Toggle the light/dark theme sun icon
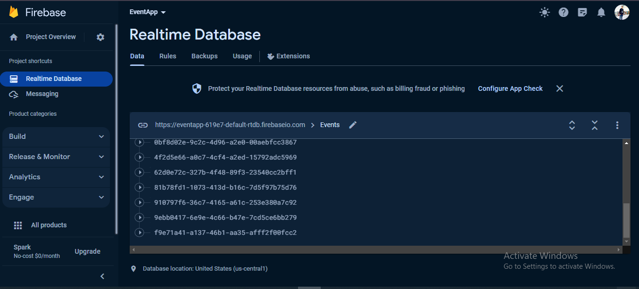This screenshot has width=639, height=289. click(545, 12)
